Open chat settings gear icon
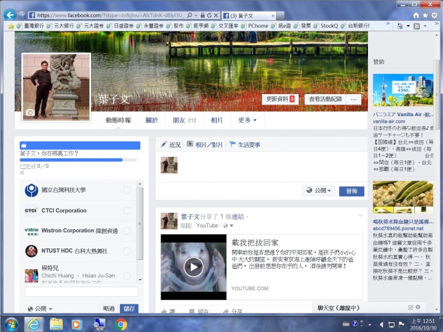The width and height of the screenshot is (443, 332). (418, 307)
